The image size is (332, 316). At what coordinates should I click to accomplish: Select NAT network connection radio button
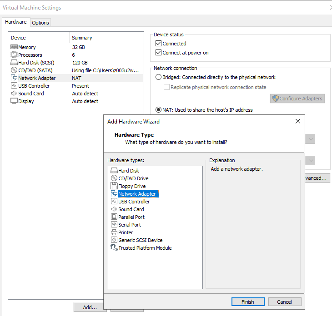tap(158, 110)
